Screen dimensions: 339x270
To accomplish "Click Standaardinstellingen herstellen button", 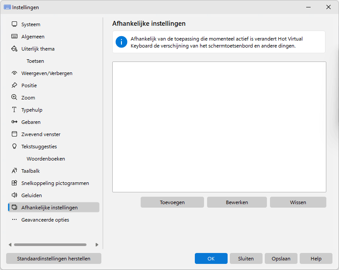I will (54, 258).
